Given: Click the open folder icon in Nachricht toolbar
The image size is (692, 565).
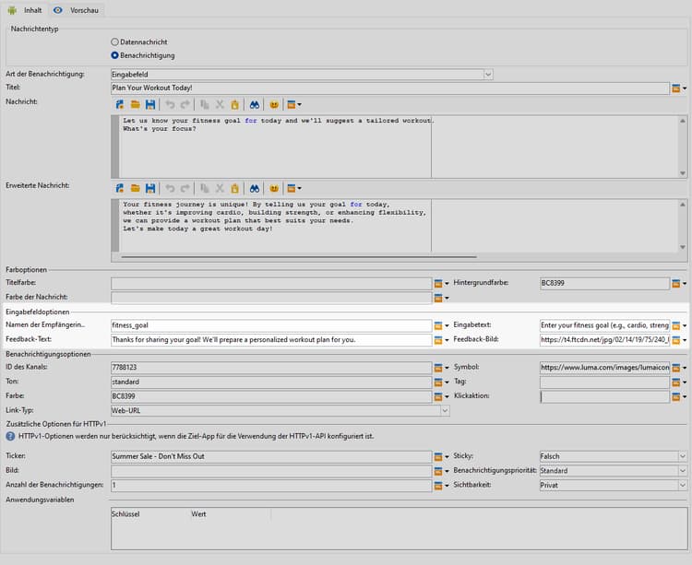Looking at the screenshot, I should (135, 105).
